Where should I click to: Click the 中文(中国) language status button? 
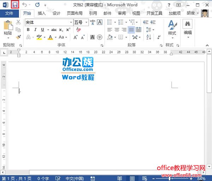click(x=75, y=179)
